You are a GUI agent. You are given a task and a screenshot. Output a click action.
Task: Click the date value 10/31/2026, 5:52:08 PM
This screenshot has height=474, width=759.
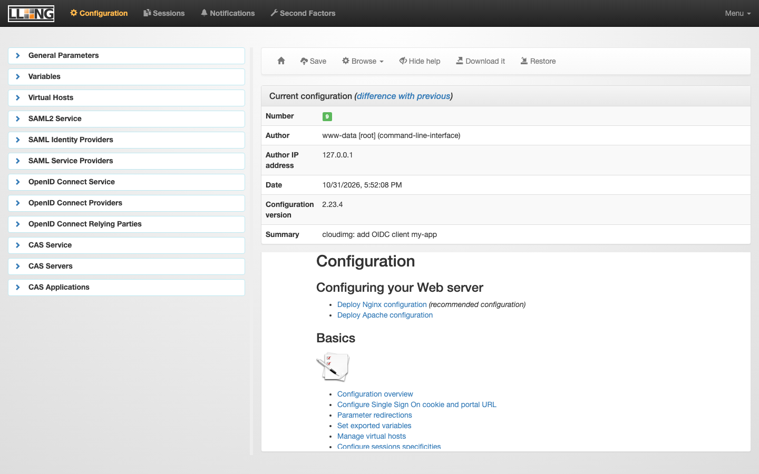362,185
